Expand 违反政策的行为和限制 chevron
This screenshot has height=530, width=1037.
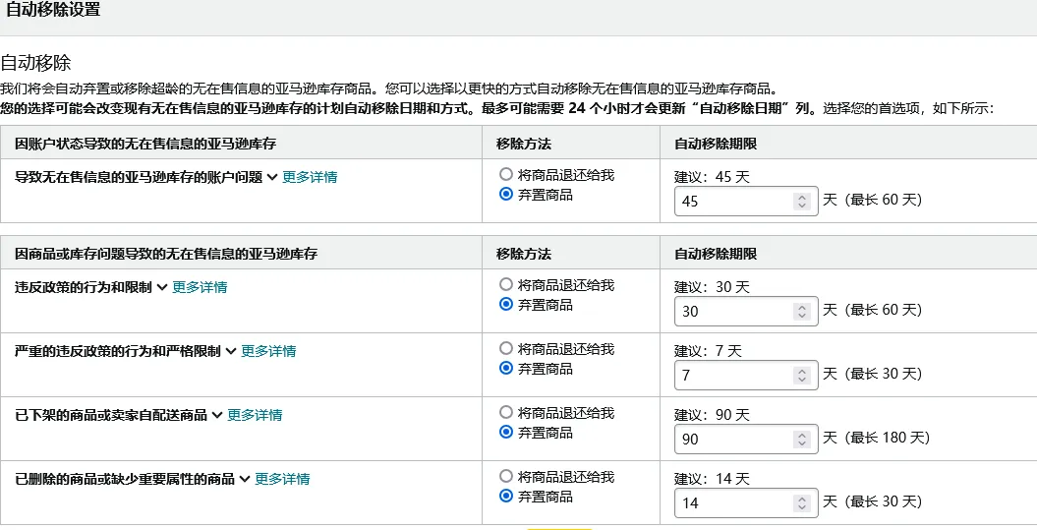[162, 287]
